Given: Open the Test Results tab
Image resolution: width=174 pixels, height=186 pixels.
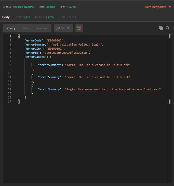Looking at the screenshot, I should [67, 17].
